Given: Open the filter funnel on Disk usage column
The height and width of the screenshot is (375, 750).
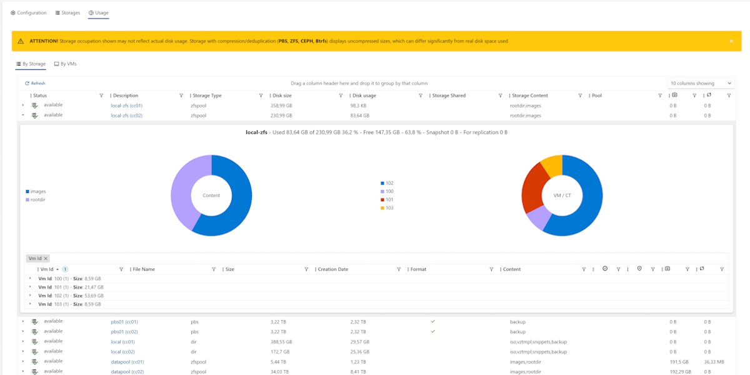Looking at the screenshot, I should coord(421,96).
